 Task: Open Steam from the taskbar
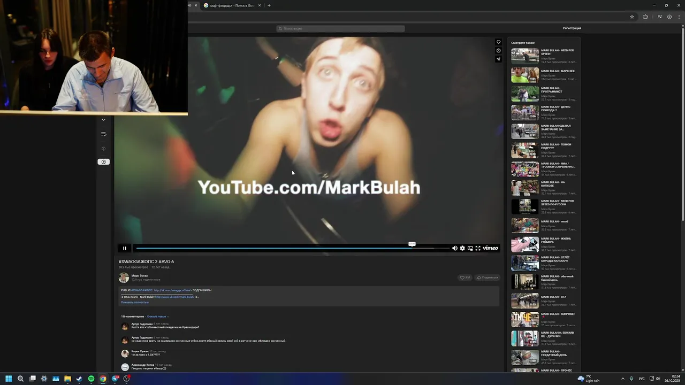[x=79, y=379]
